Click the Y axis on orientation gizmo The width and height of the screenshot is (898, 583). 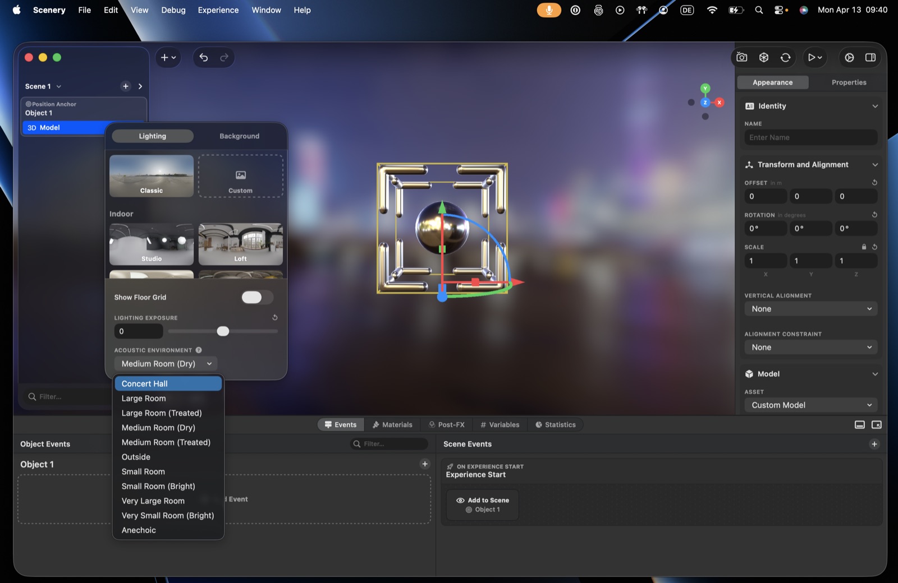(x=705, y=89)
